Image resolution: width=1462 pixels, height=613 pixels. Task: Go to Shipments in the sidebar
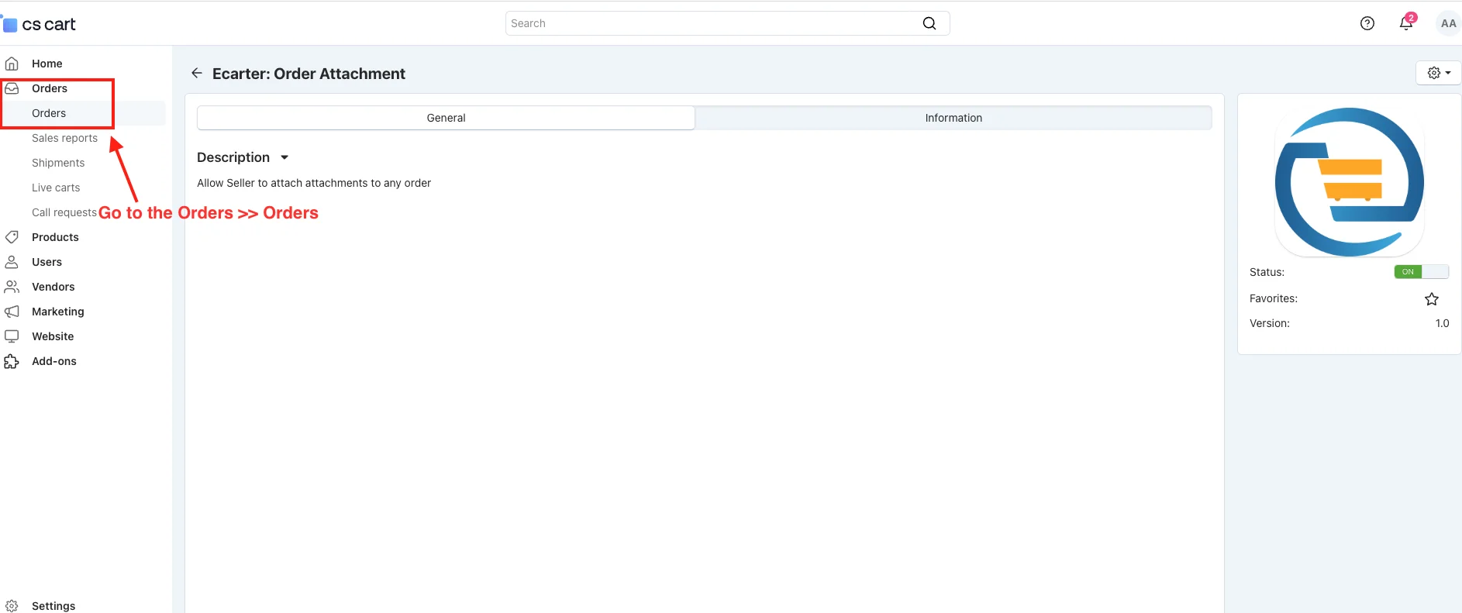point(58,163)
